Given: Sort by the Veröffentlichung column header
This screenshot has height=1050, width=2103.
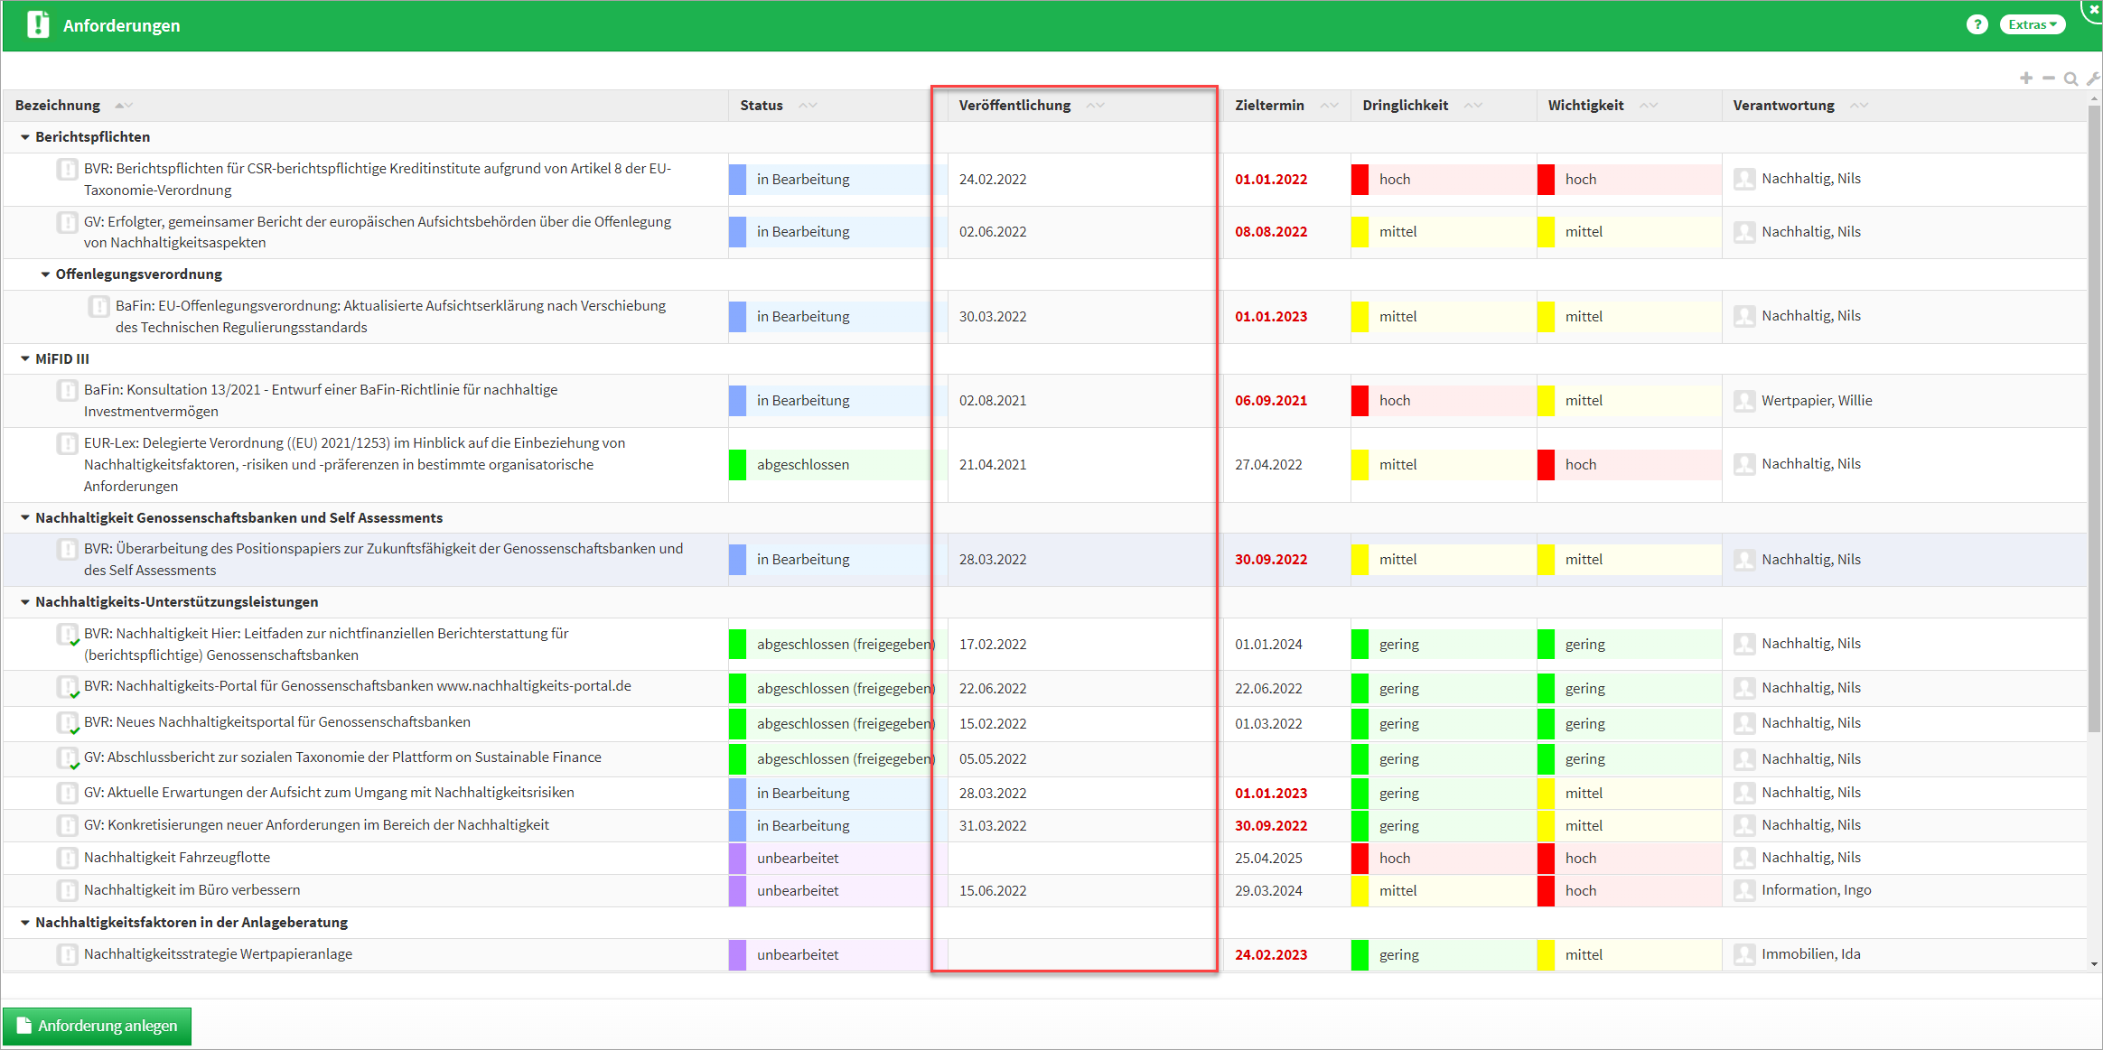Looking at the screenshot, I should [1014, 106].
